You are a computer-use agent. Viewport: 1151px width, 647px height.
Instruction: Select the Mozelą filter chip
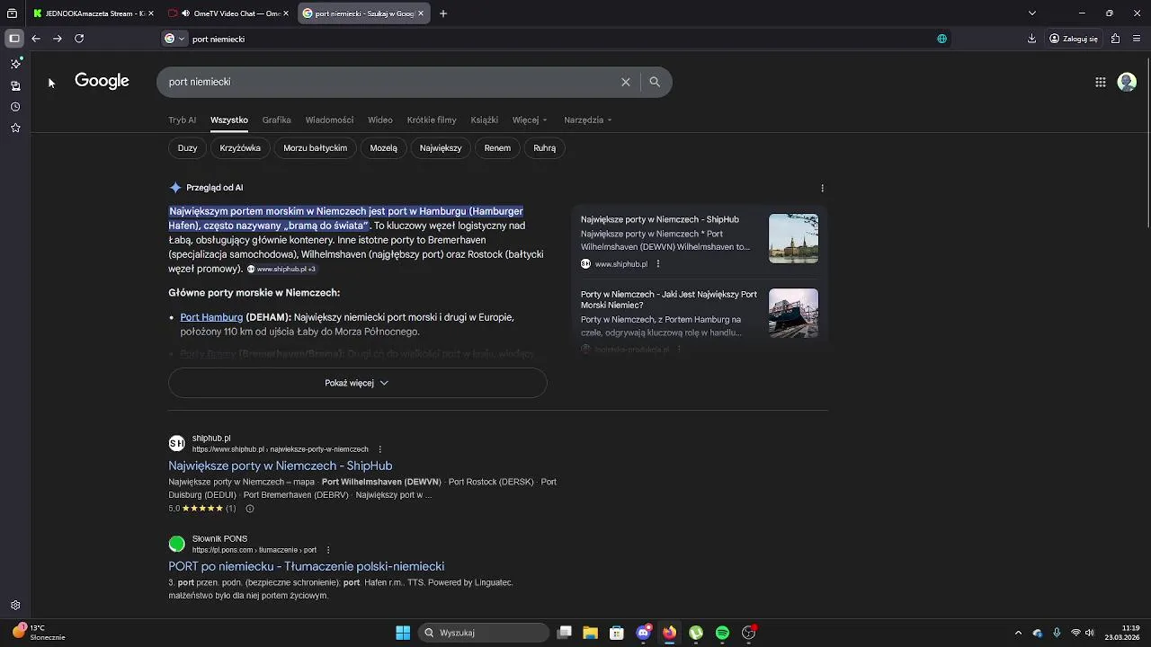tap(383, 148)
